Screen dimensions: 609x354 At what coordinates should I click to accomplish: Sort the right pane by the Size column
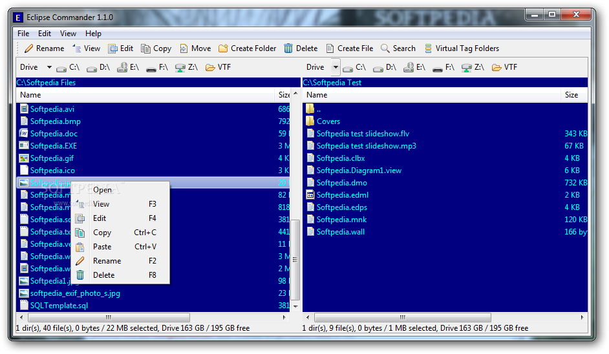(574, 95)
